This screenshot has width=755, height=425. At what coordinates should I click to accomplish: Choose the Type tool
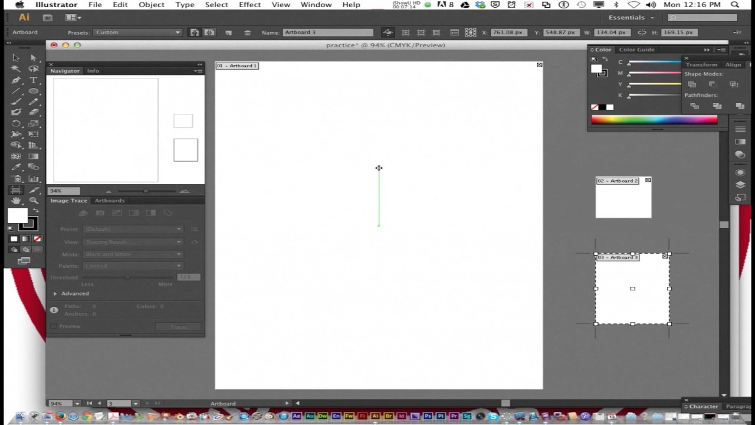pyautogui.click(x=34, y=80)
